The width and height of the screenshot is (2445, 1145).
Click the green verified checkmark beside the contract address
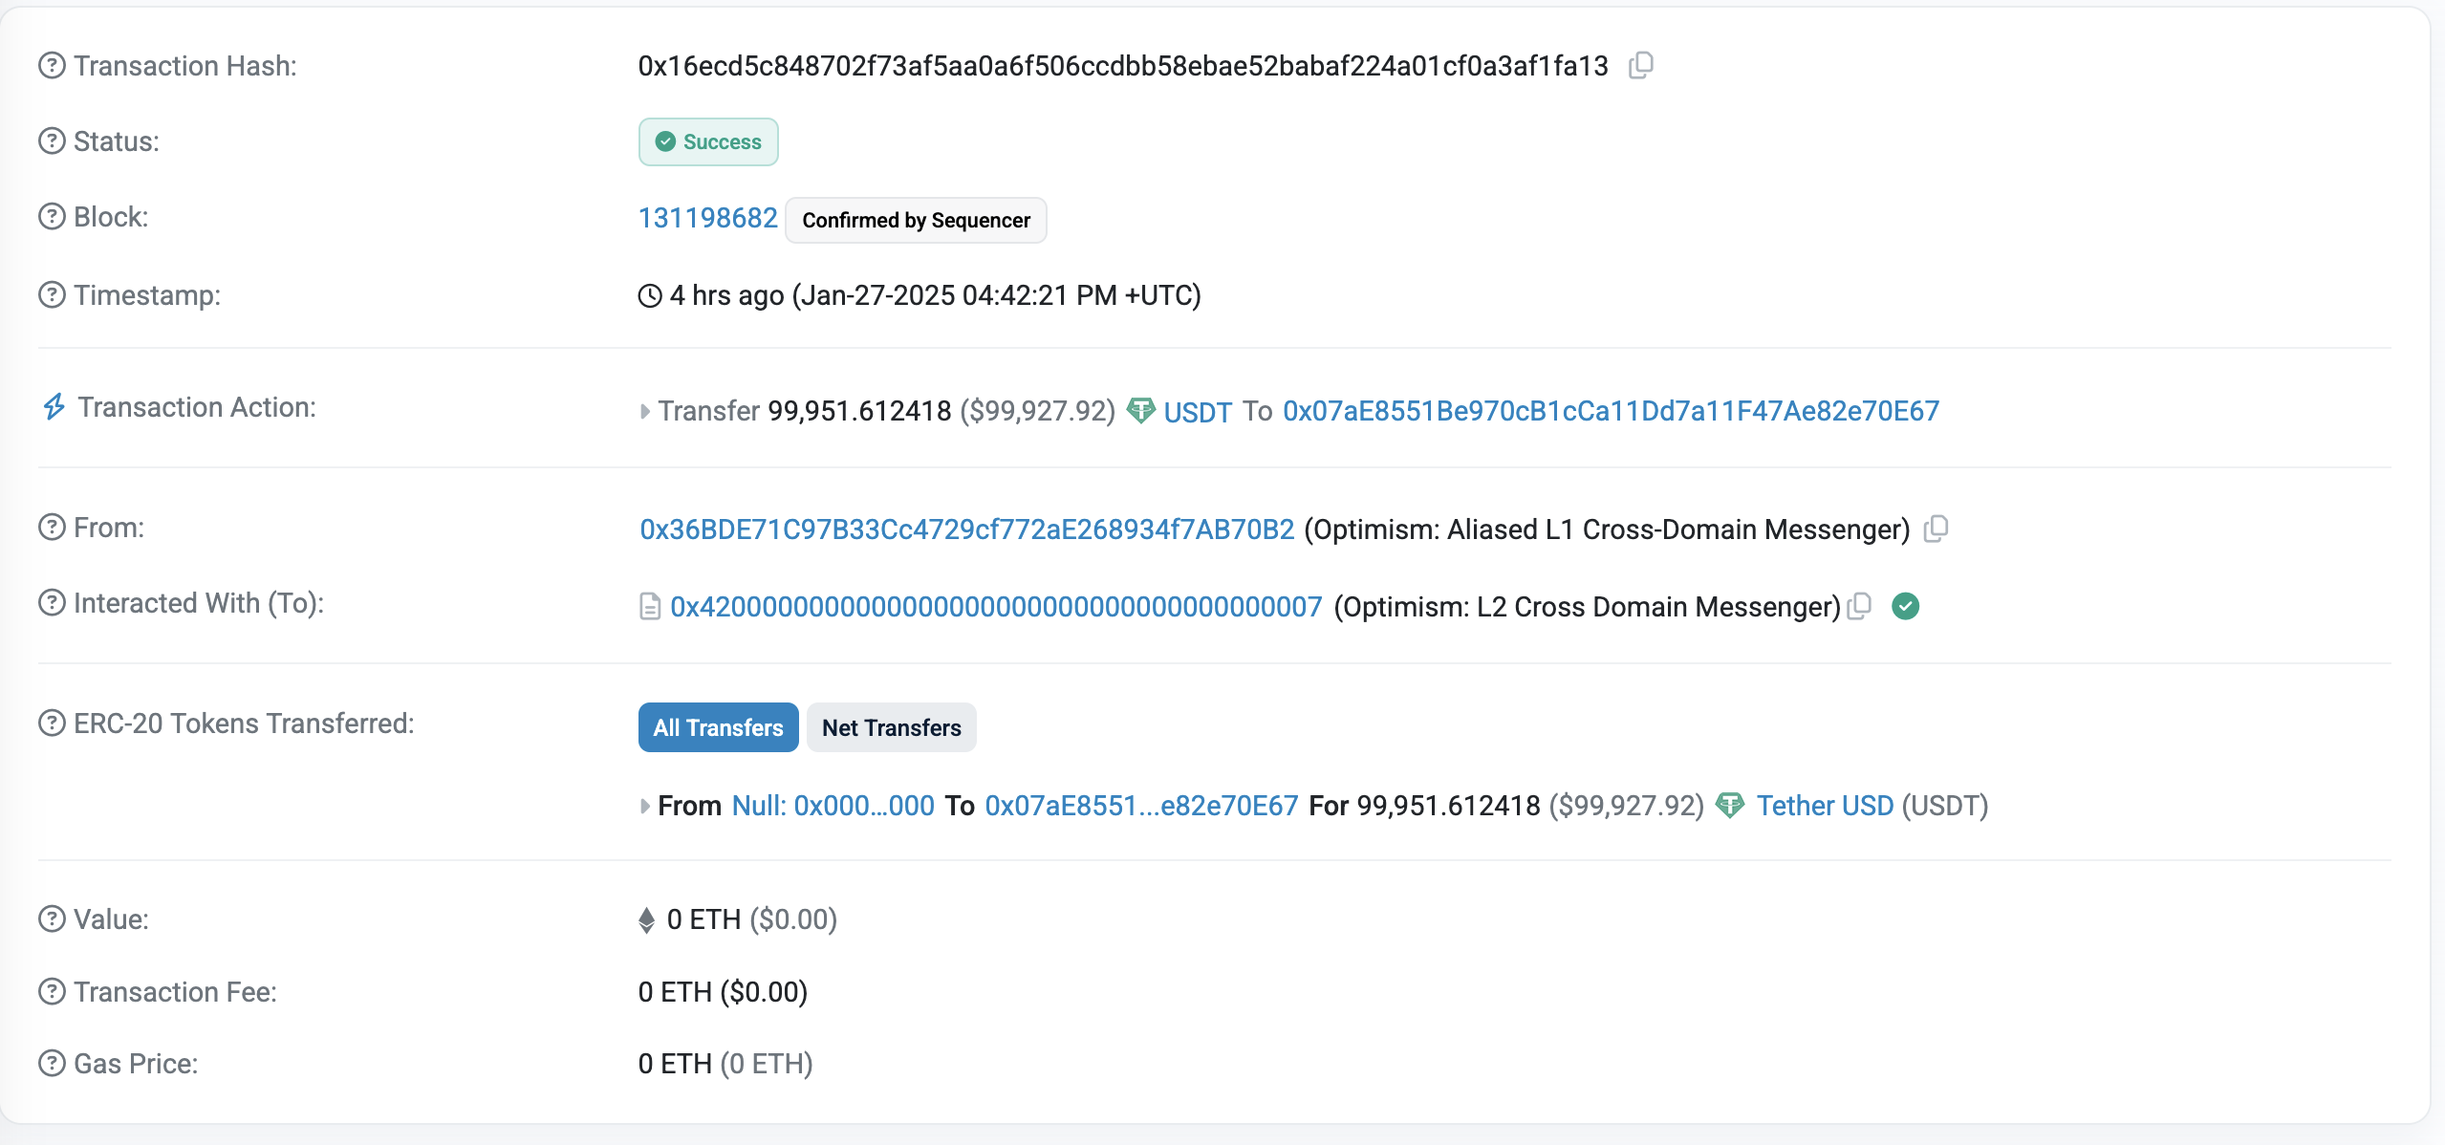click(1905, 605)
